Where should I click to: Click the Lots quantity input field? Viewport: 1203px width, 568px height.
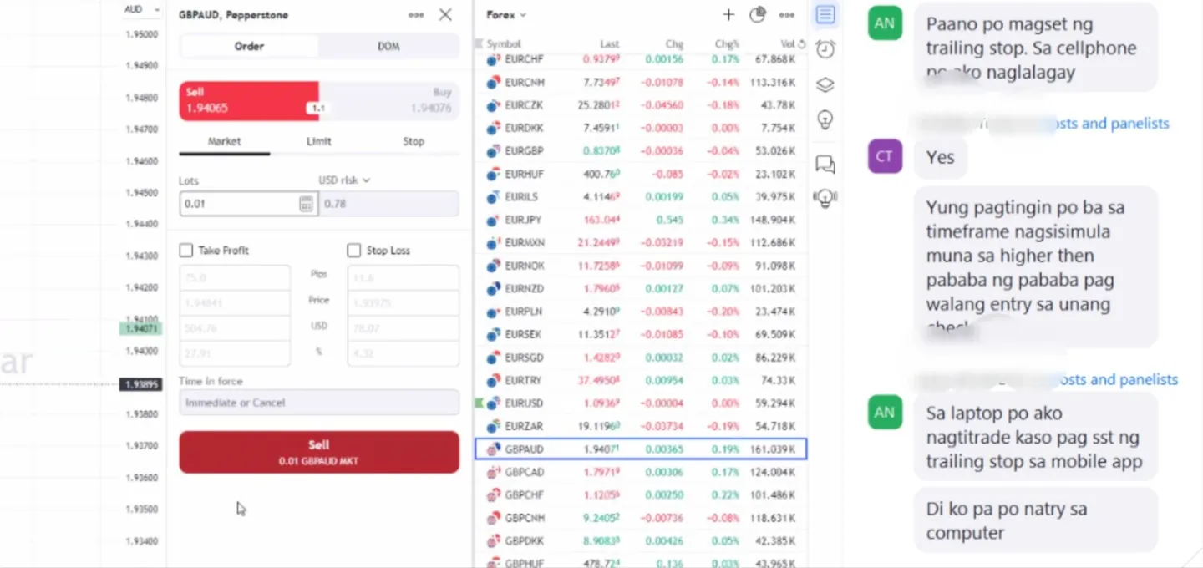pos(237,204)
